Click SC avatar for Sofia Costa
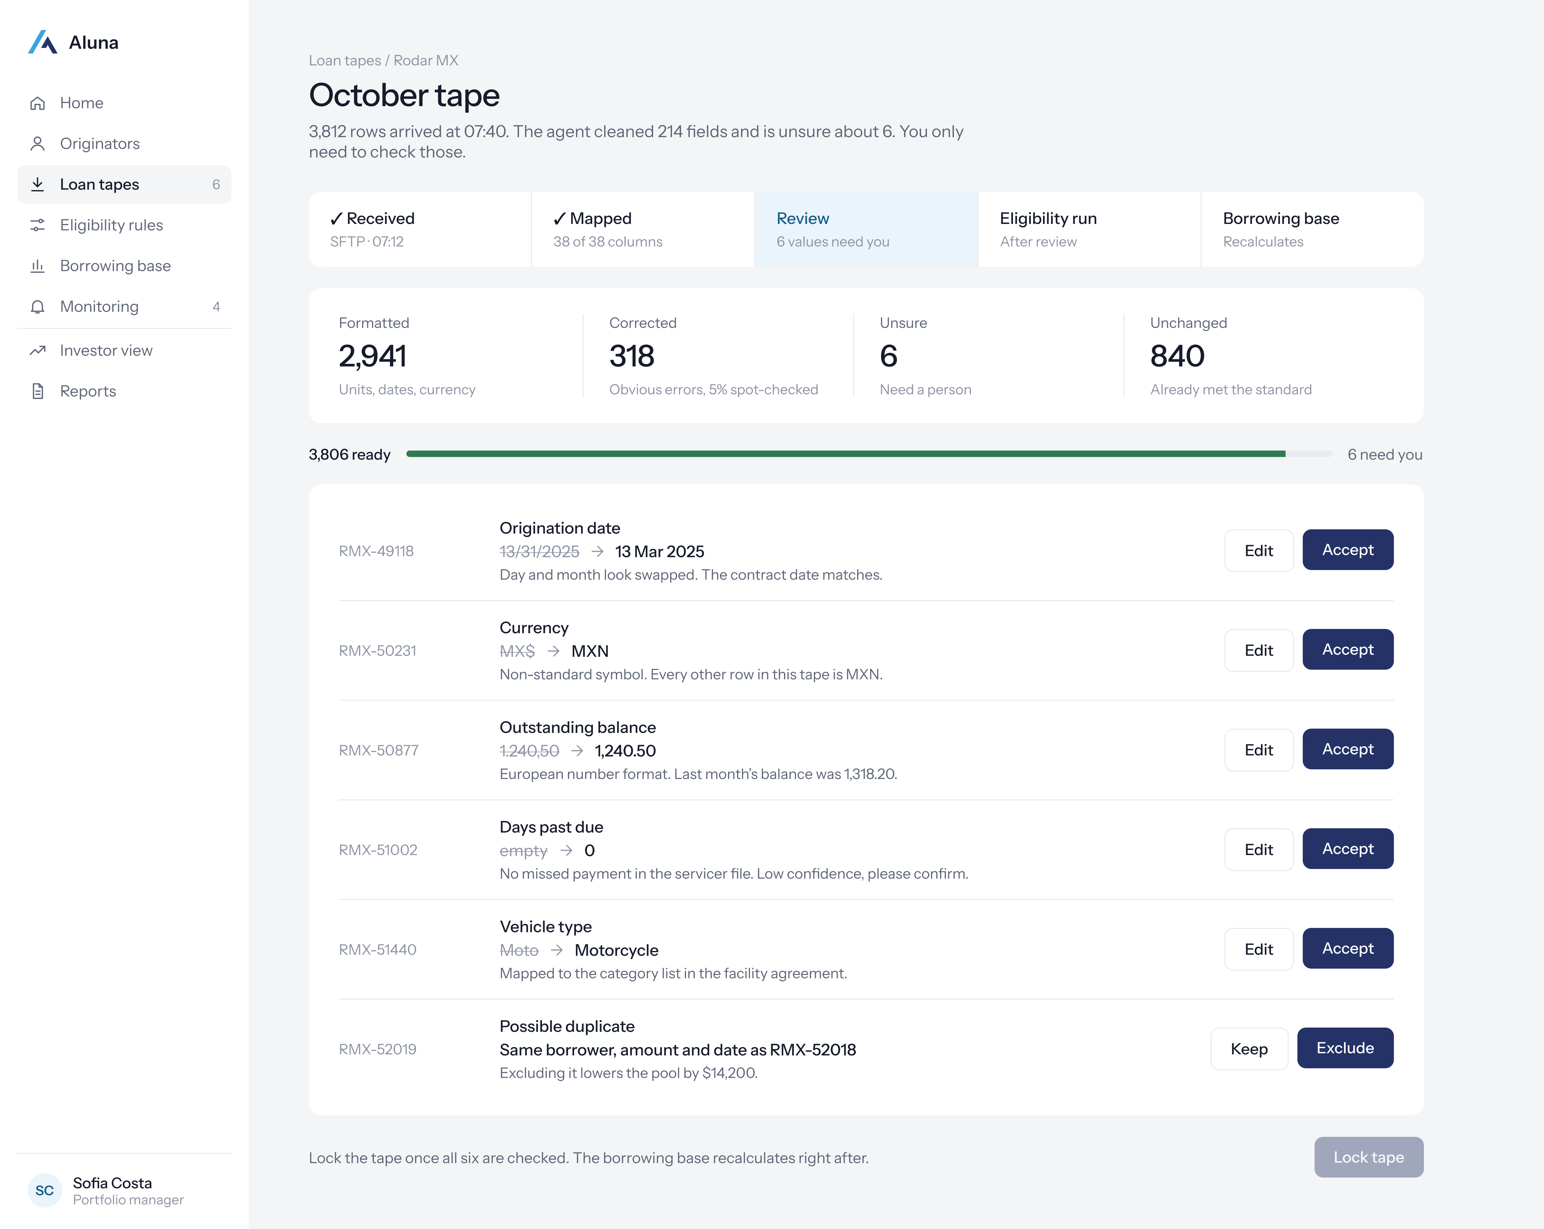1544x1229 pixels. point(44,1190)
